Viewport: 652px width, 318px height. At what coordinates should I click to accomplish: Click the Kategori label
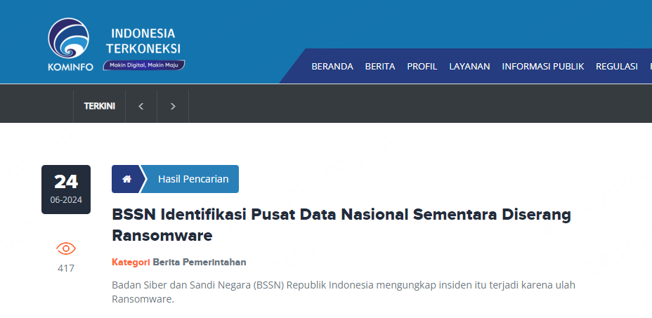[131, 263]
